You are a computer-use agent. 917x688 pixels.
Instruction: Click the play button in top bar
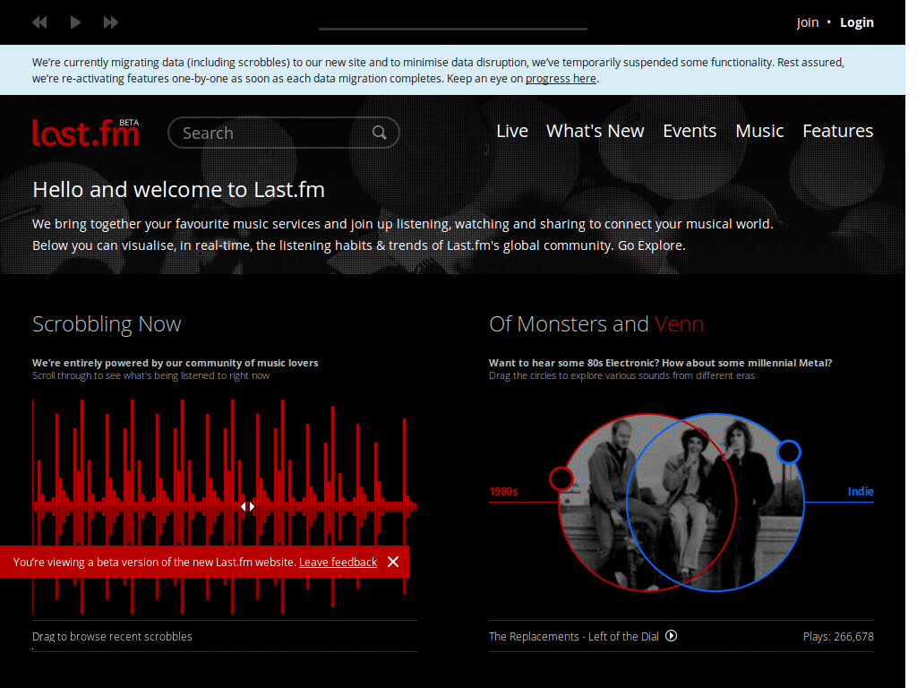75,22
